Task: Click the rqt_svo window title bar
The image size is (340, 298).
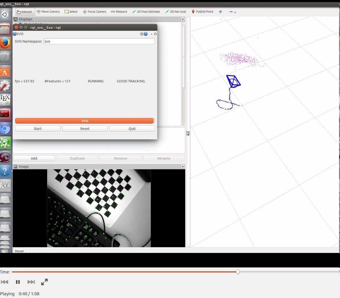Action: click(85, 27)
